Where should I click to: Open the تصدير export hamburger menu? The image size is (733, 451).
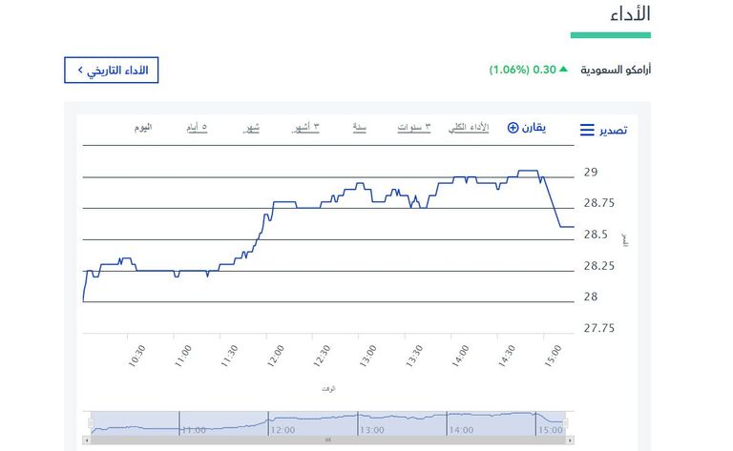pyautogui.click(x=587, y=130)
